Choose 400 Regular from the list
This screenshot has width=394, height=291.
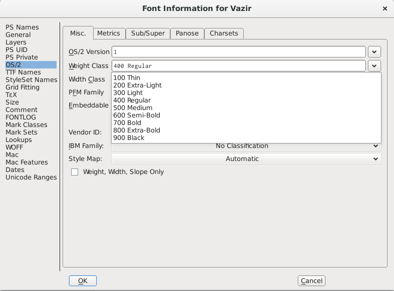coord(246,100)
